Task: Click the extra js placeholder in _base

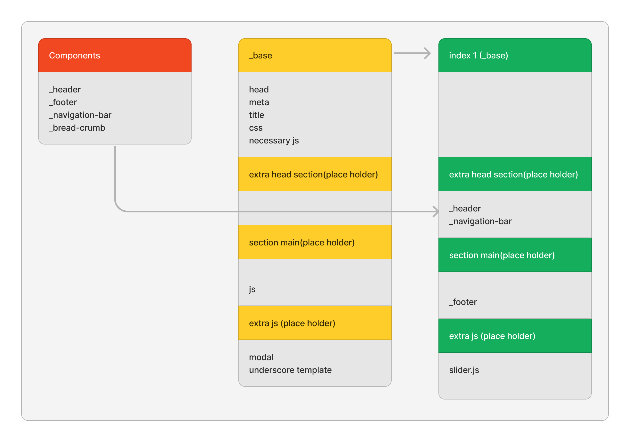Action: click(292, 323)
